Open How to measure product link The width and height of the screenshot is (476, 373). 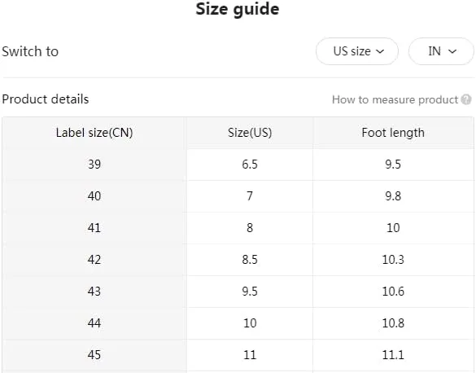pos(395,99)
